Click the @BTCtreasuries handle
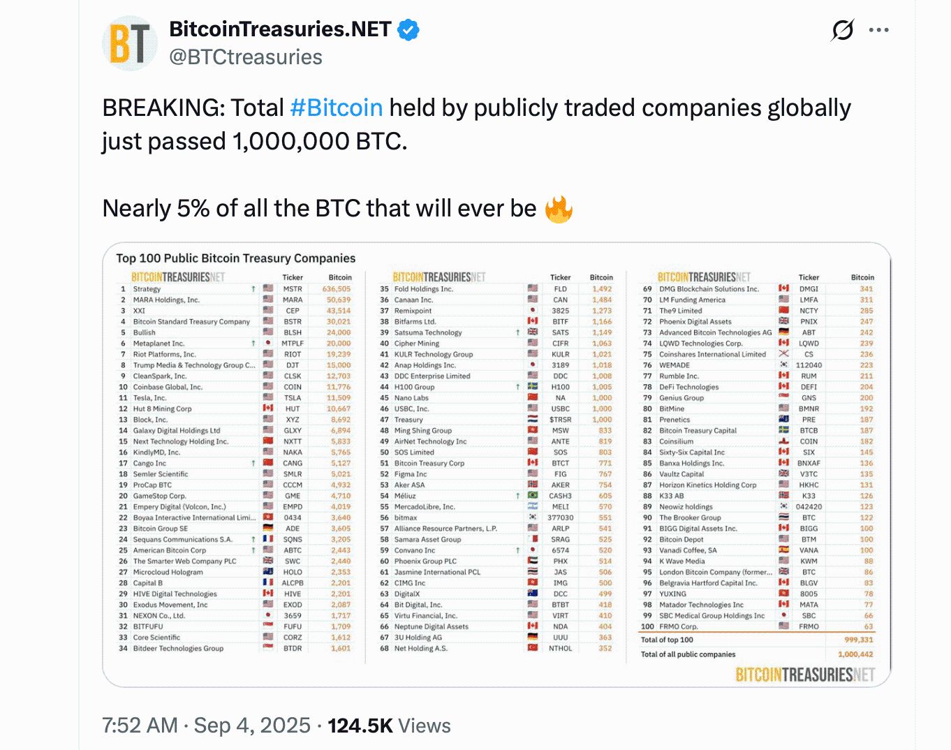This screenshot has height=750, width=951. (x=246, y=57)
